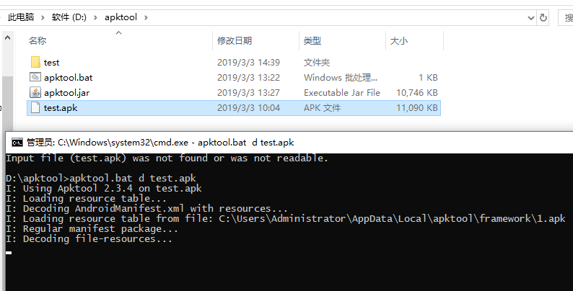Expand the chevron after apktool in path

tap(146, 17)
